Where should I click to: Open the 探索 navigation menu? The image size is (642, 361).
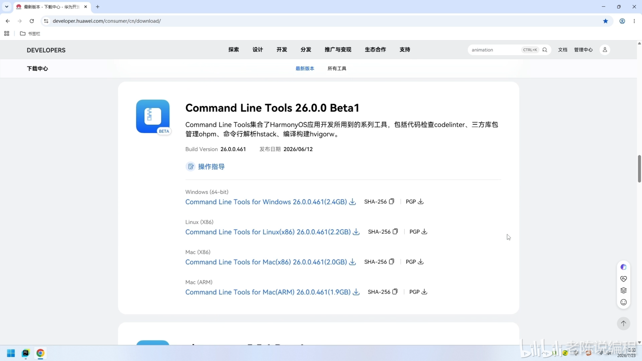click(233, 50)
